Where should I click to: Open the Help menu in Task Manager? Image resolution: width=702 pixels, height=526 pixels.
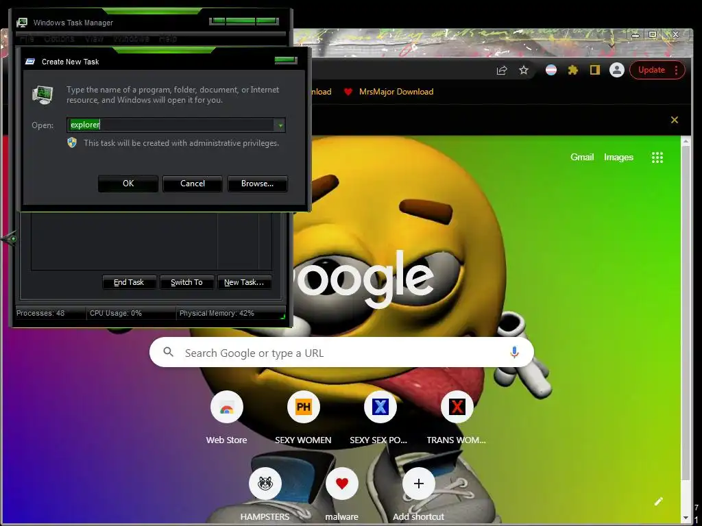(x=168, y=39)
